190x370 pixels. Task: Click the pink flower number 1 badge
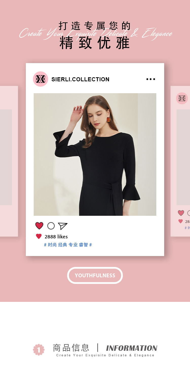tap(39, 349)
